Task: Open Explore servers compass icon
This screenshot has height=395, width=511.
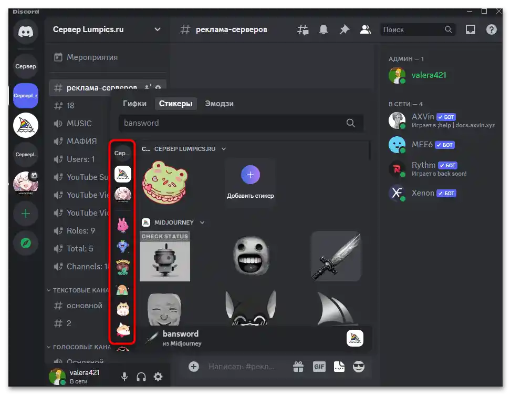Action: [25, 243]
